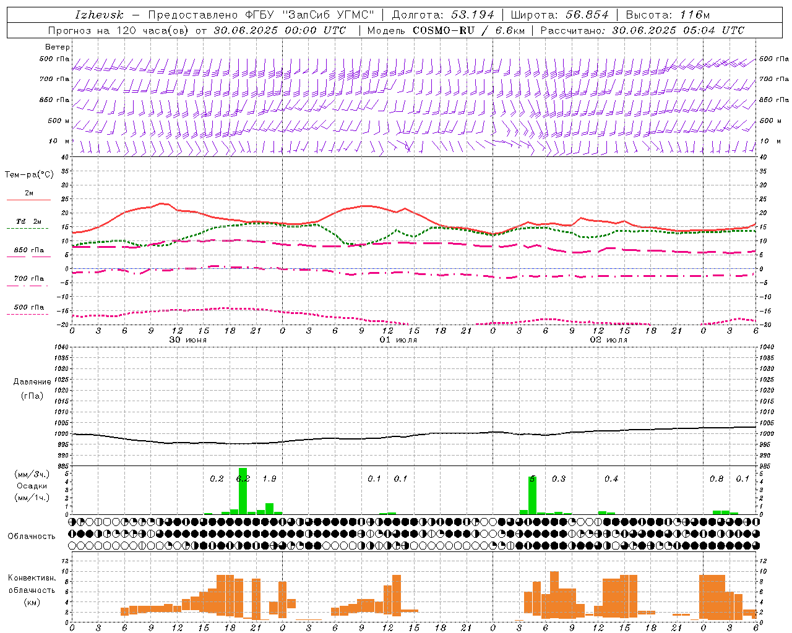The image size is (792, 633).
Task: Select the 500 м wind level label on left
Action: (x=59, y=121)
